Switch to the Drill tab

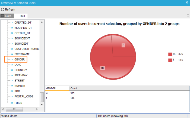22,16
